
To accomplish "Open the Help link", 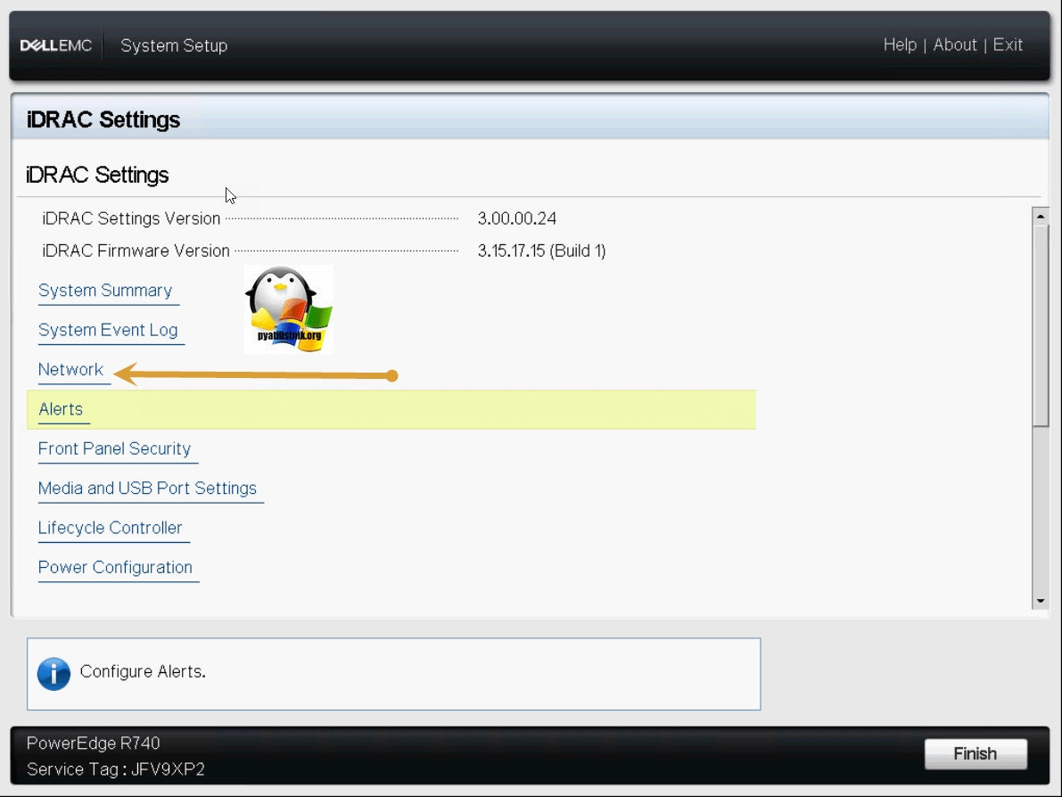I will (900, 45).
